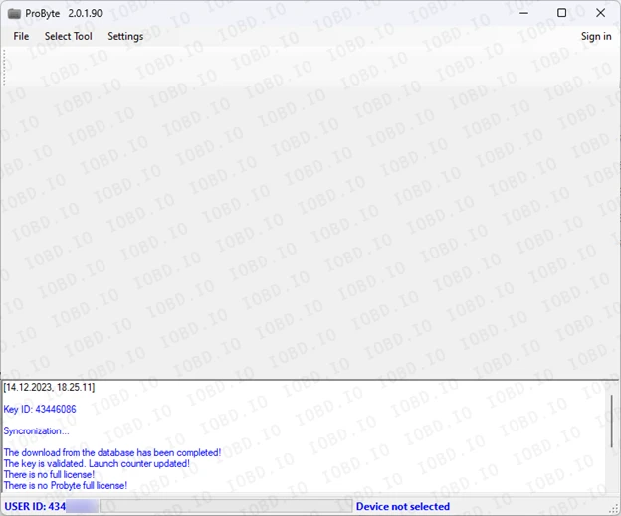Close the ProByte window
This screenshot has width=621, height=516.
[x=600, y=13]
